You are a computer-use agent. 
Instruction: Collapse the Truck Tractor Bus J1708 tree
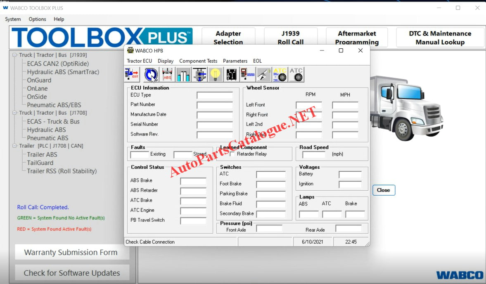[14, 113]
